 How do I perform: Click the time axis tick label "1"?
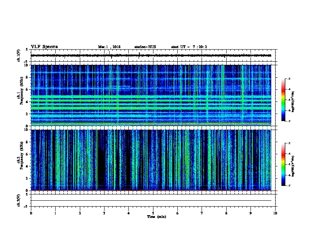coord(55,213)
